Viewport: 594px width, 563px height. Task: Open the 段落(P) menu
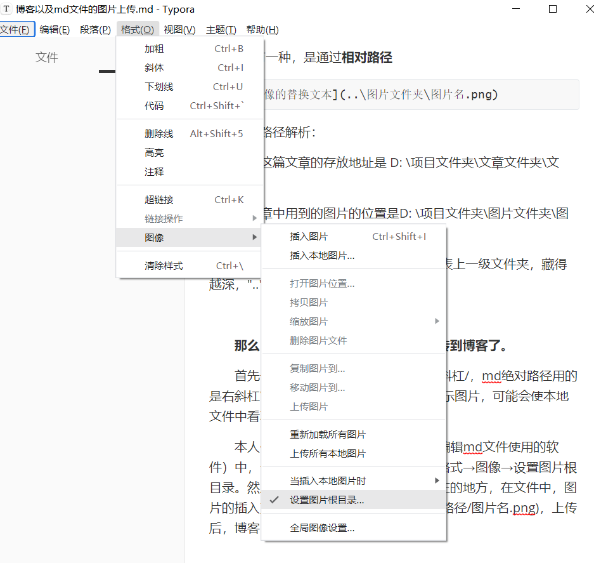click(x=95, y=30)
